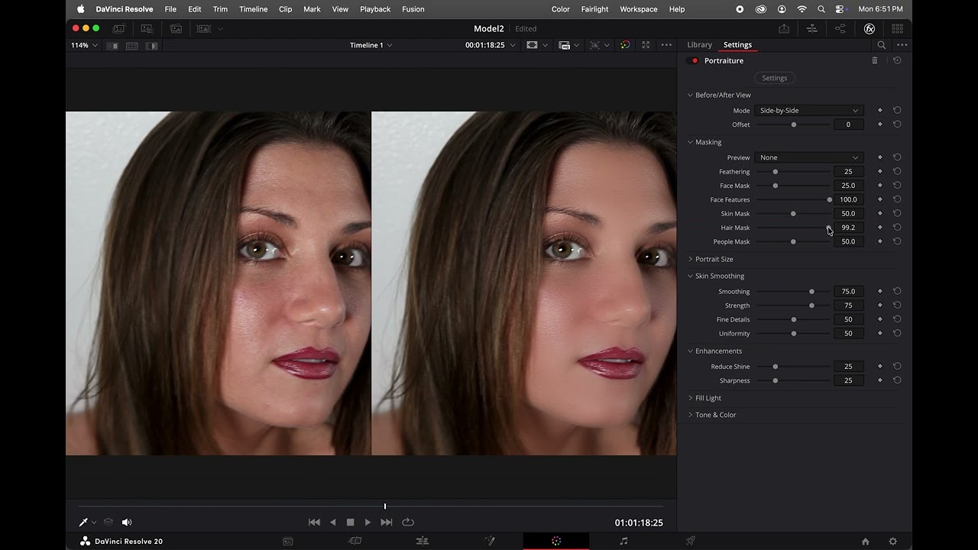
Task: Open the Clip menu
Action: pos(285,9)
